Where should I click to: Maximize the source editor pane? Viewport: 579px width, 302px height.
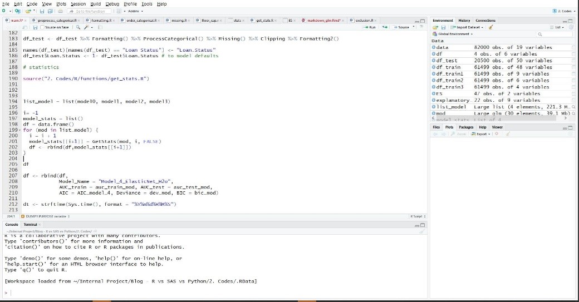423,21
